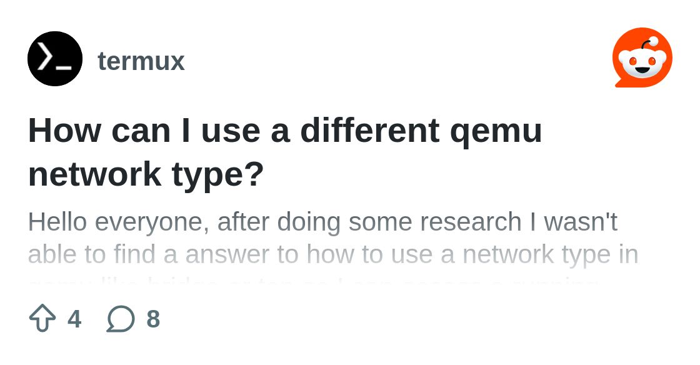Open the "How can I use a different qemu" title
The image size is (700, 365).
pos(285,131)
